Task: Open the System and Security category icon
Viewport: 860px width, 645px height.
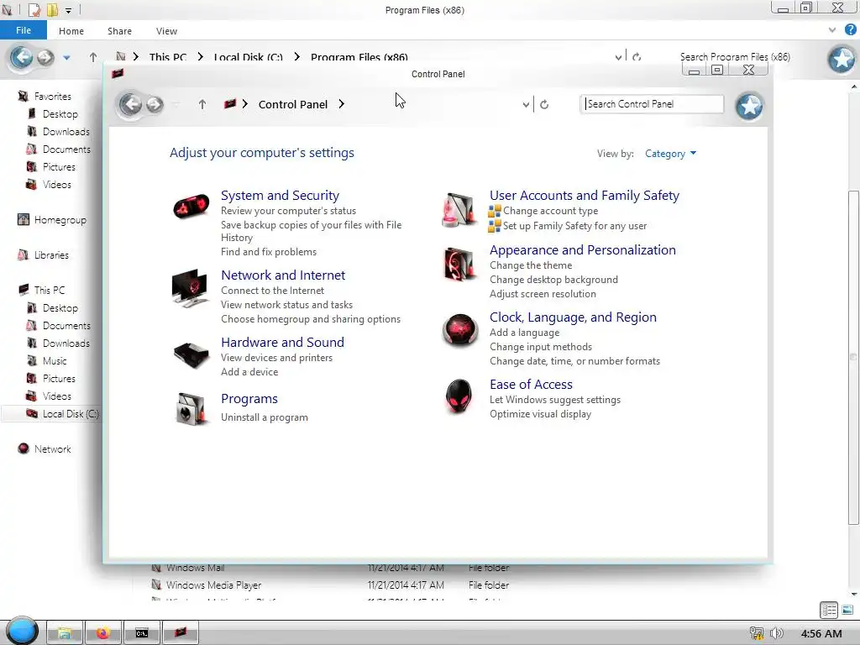Action: coord(191,207)
